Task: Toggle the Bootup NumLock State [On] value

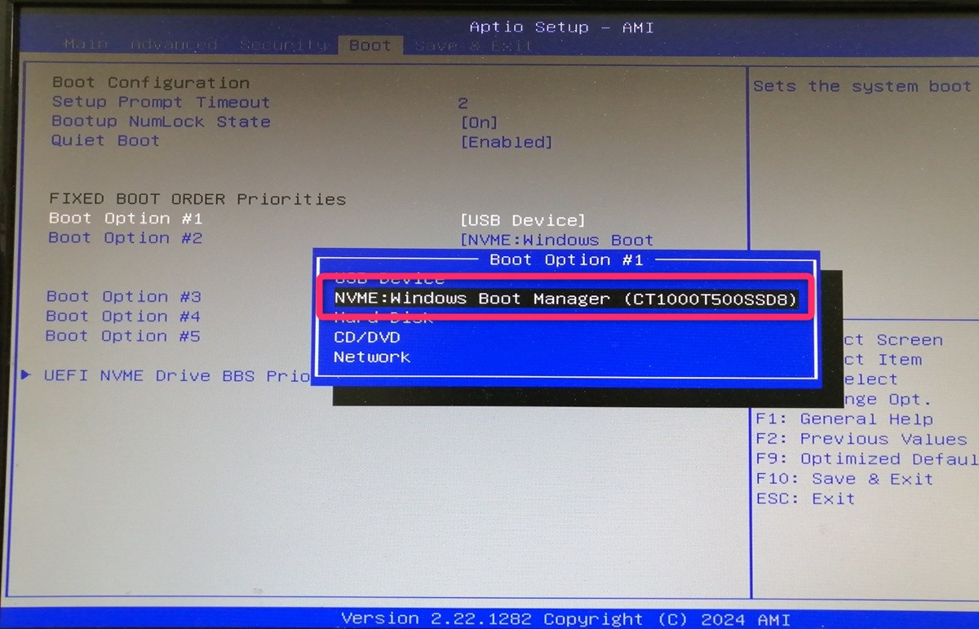Action: pyautogui.click(x=479, y=122)
